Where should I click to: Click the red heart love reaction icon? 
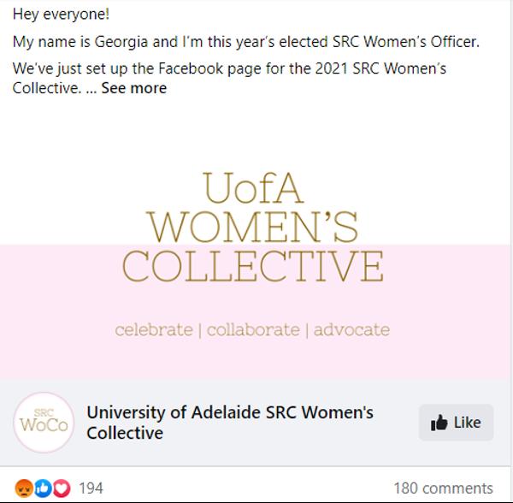tap(62, 488)
